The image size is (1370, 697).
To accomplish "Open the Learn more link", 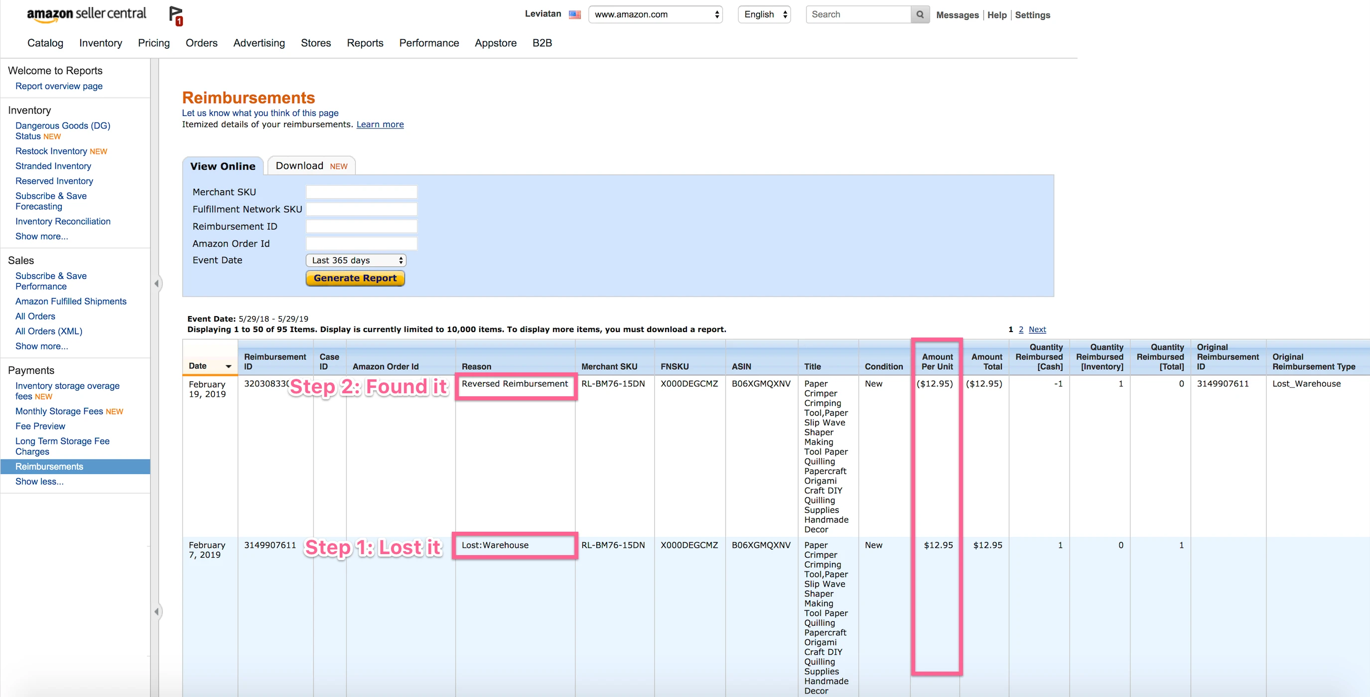I will point(380,124).
